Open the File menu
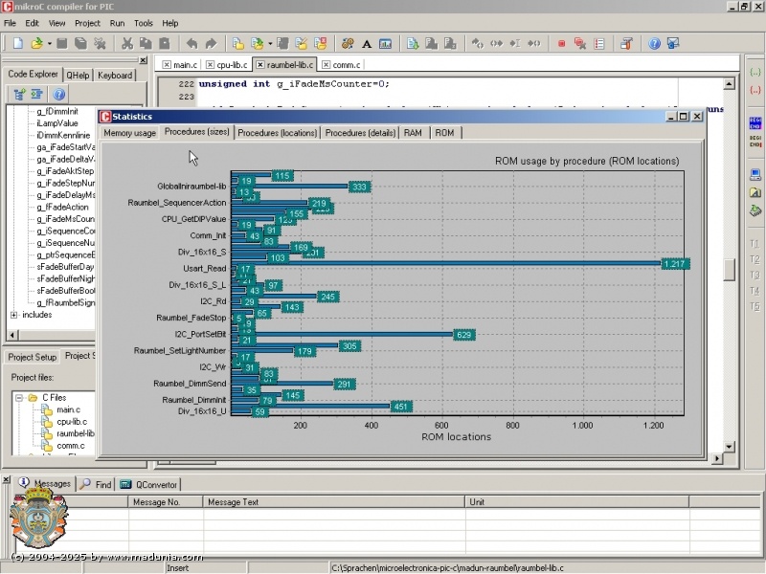This screenshot has height=574, width=766. [10, 23]
